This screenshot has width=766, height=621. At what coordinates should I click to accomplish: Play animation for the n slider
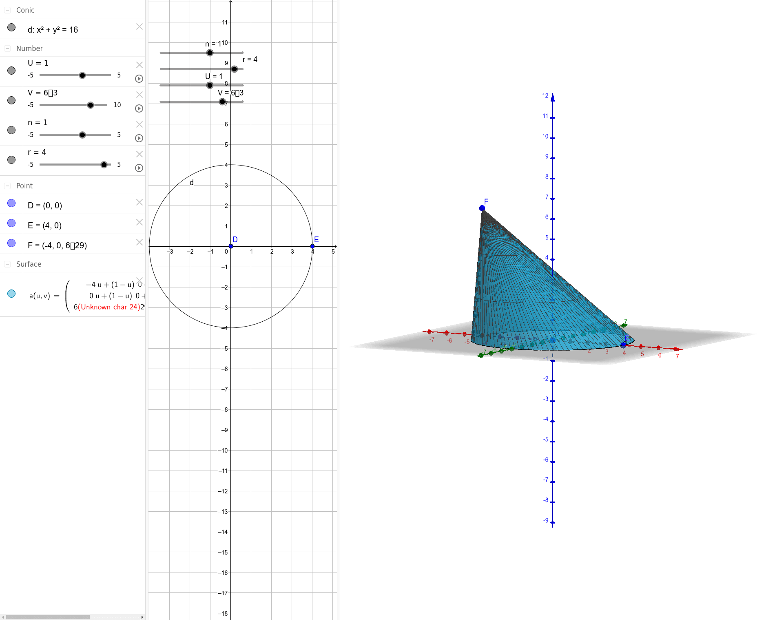[139, 139]
